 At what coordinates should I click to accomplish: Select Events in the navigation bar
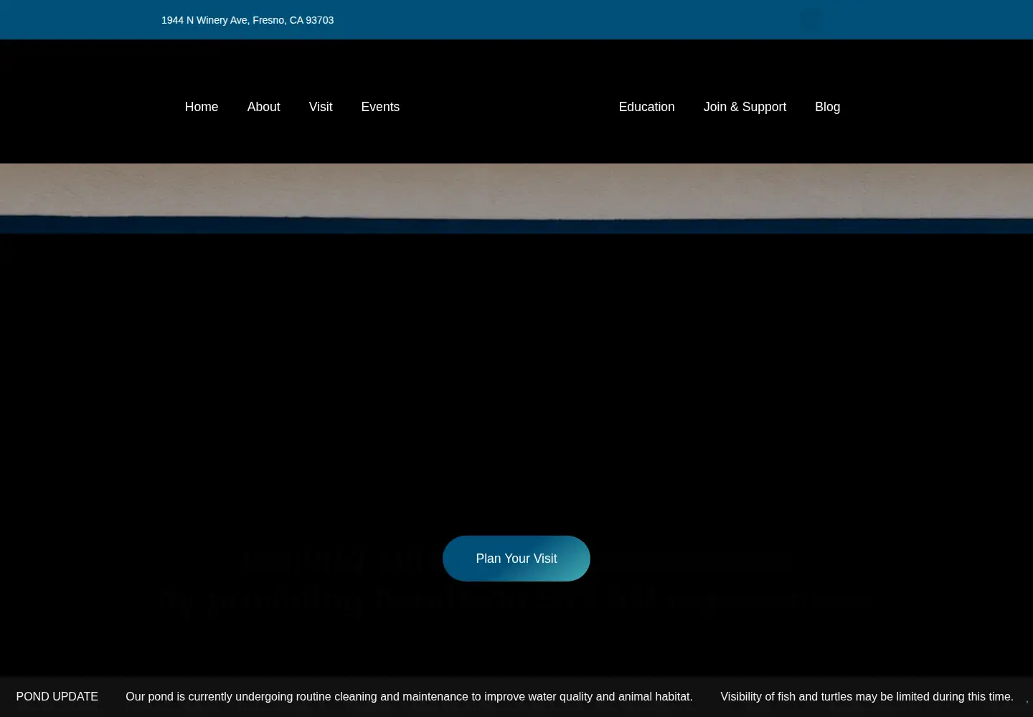[380, 107]
